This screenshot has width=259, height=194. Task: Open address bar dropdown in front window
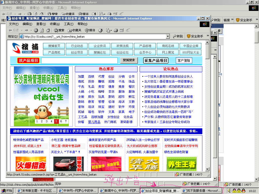(168, 36)
